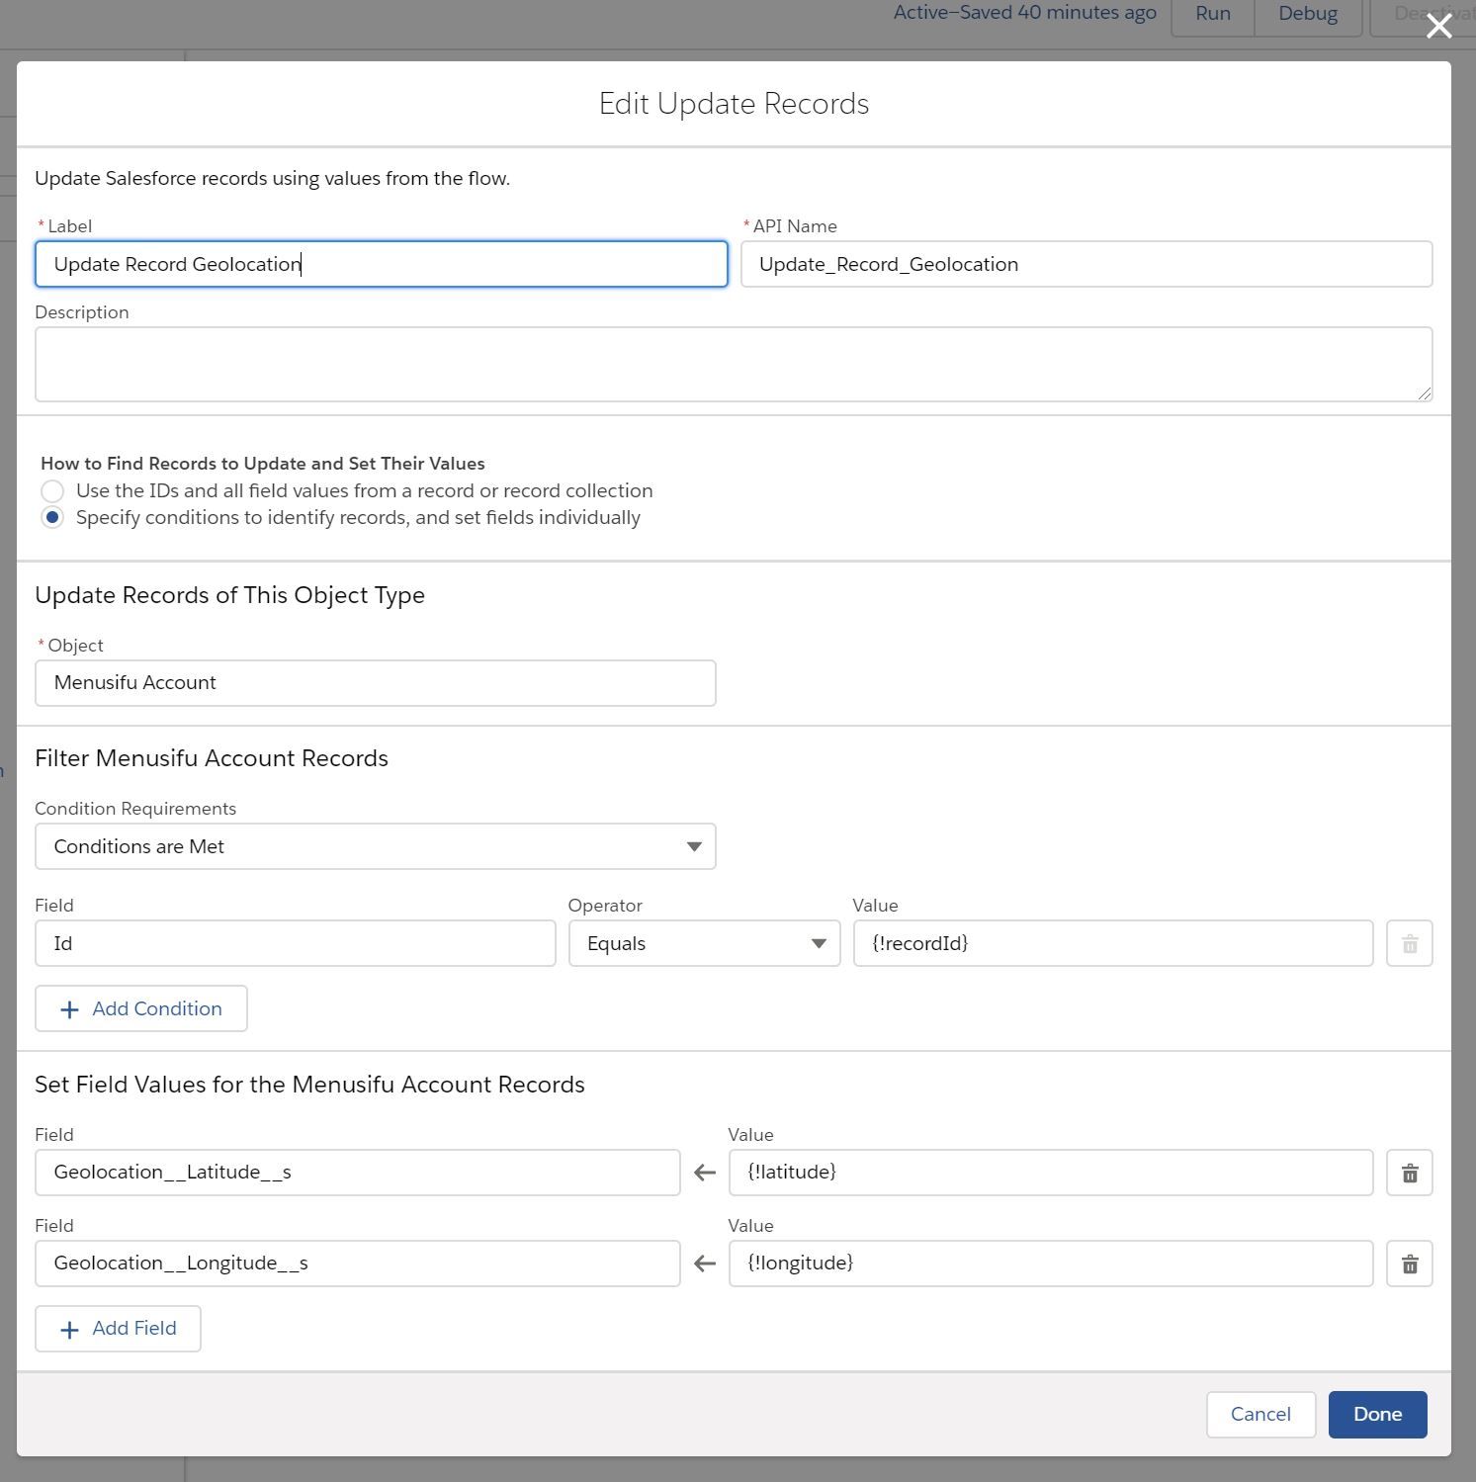Viewport: 1476px width, 1482px height.
Task: Click the Debug button in the header
Action: point(1308,14)
